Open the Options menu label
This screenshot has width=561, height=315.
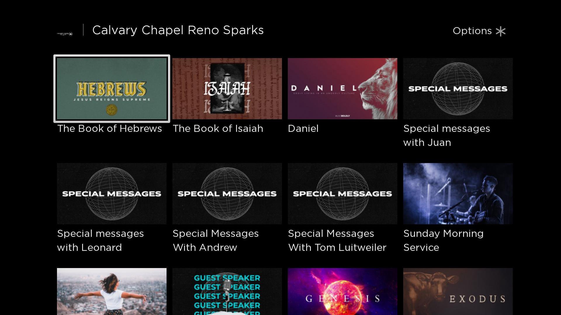(x=472, y=31)
